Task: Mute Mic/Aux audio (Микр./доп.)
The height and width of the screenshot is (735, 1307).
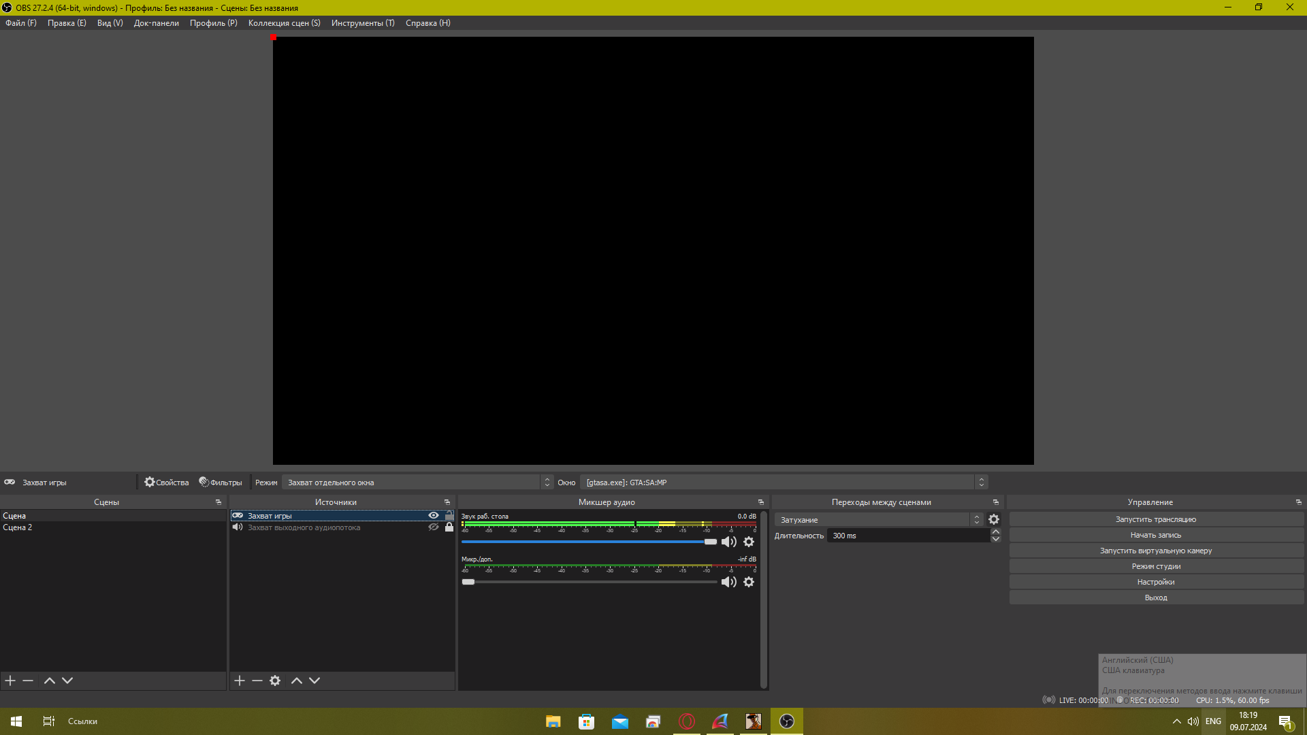Action: coord(729,582)
